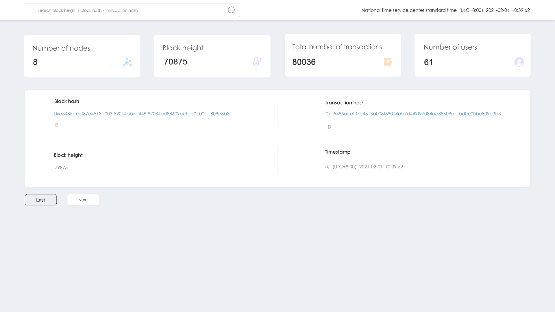Click the clock icon beside timestamp
This screenshot has width=555, height=312.
click(x=327, y=167)
